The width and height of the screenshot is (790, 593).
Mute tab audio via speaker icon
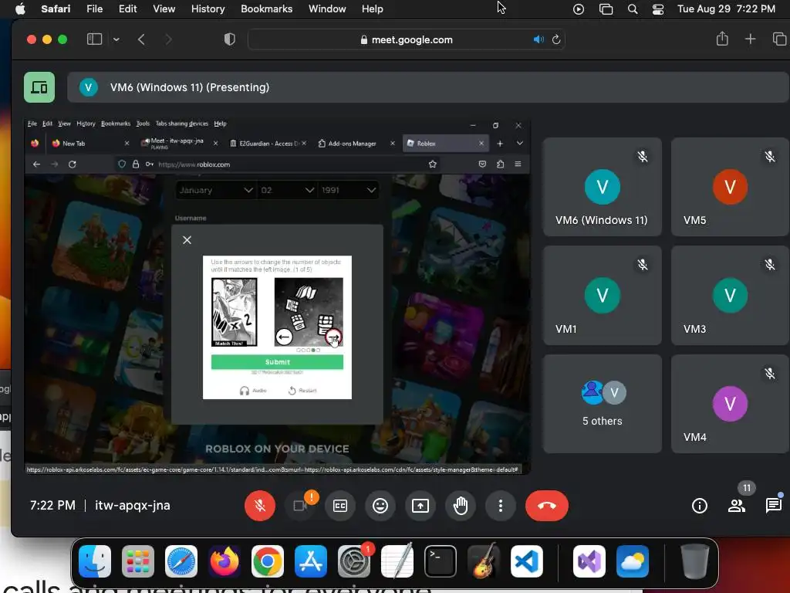click(x=538, y=39)
